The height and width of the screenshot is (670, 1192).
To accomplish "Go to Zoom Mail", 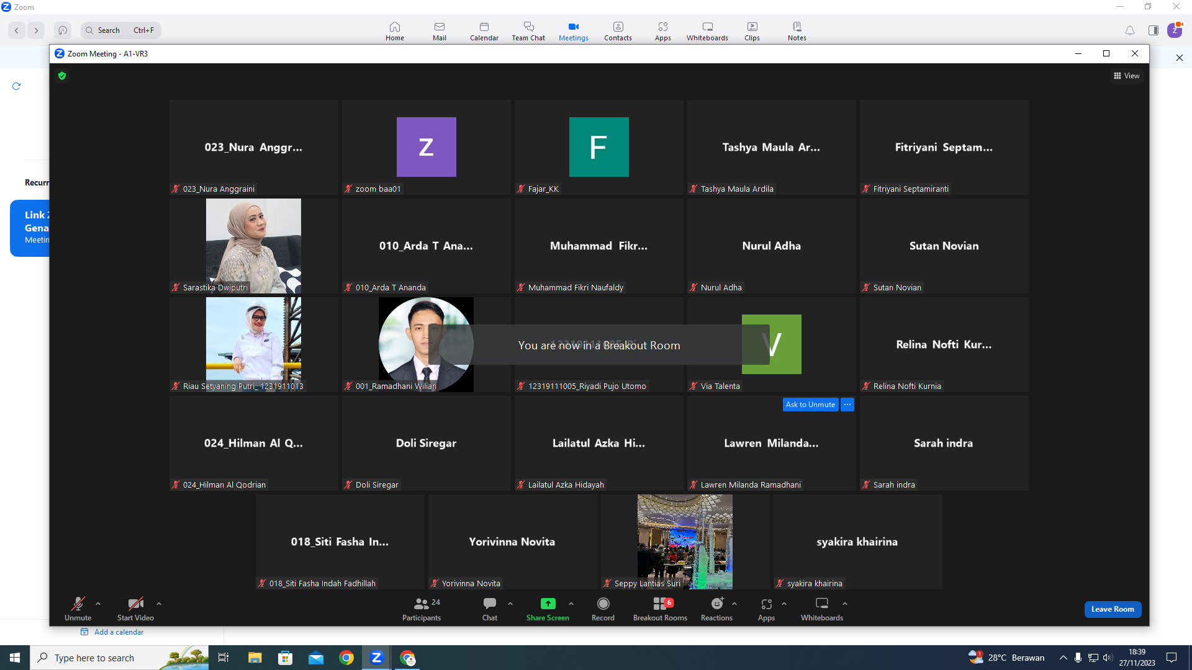I will (x=440, y=30).
